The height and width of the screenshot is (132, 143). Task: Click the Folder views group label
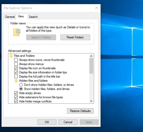coord(18,23)
